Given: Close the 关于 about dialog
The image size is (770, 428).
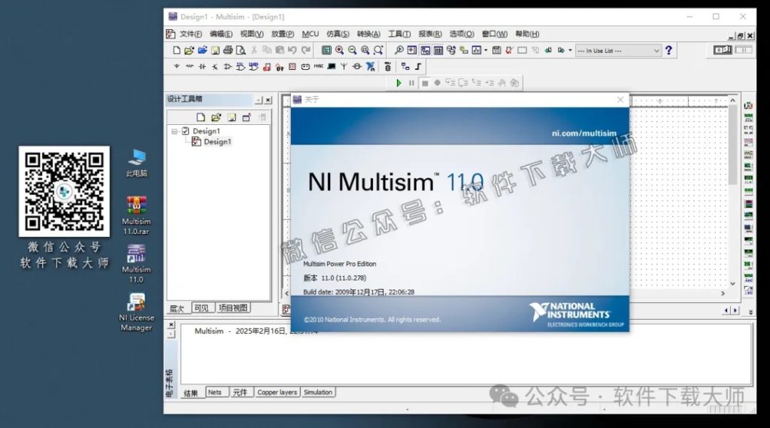Looking at the screenshot, I should click(620, 99).
